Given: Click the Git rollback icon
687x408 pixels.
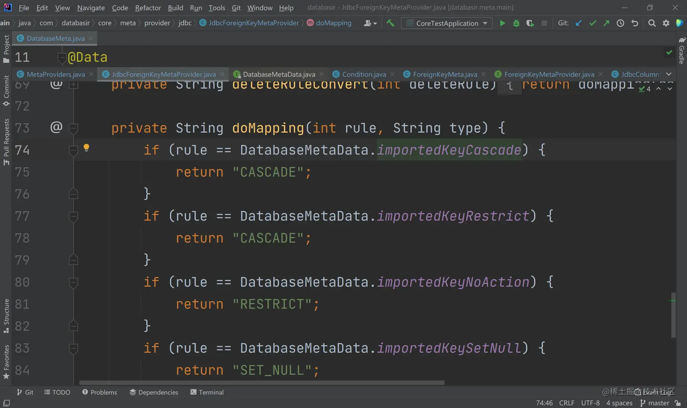Looking at the screenshot, I should point(635,23).
